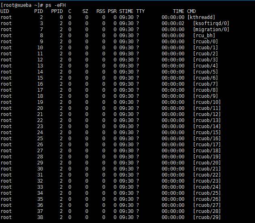255x223 pixels.
Task: Select the [rcuob/11] process name
Action: pos(207,108)
